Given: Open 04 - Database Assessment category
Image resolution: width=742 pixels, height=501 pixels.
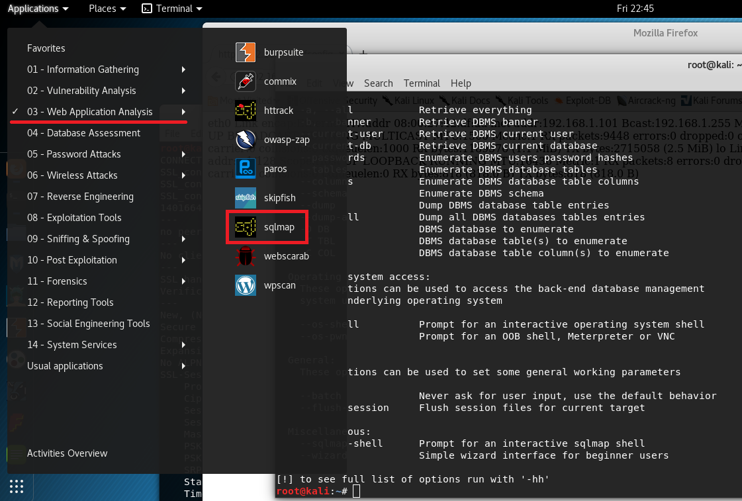Looking at the screenshot, I should (x=83, y=133).
